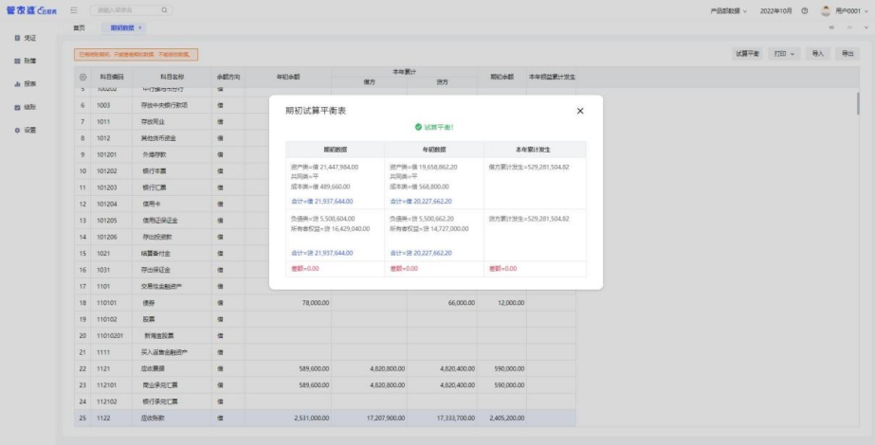Screen dimensions: 875x445
Task: Close the 期初试算平衡表 dialog
Action: (x=580, y=112)
